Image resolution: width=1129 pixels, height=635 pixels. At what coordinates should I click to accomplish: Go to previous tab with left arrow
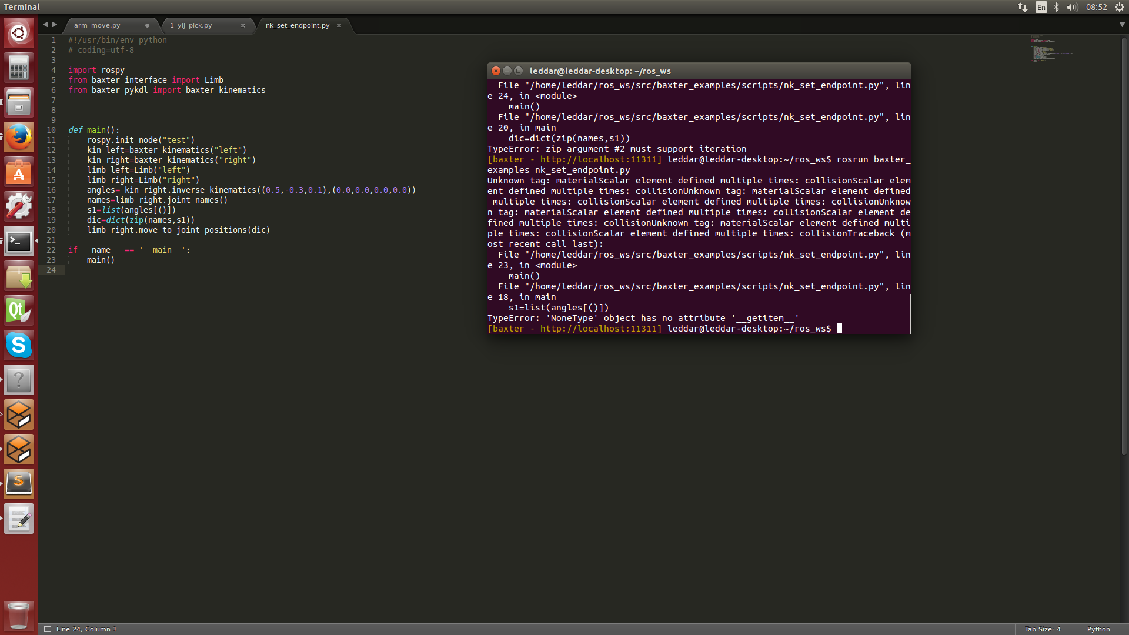(45, 25)
